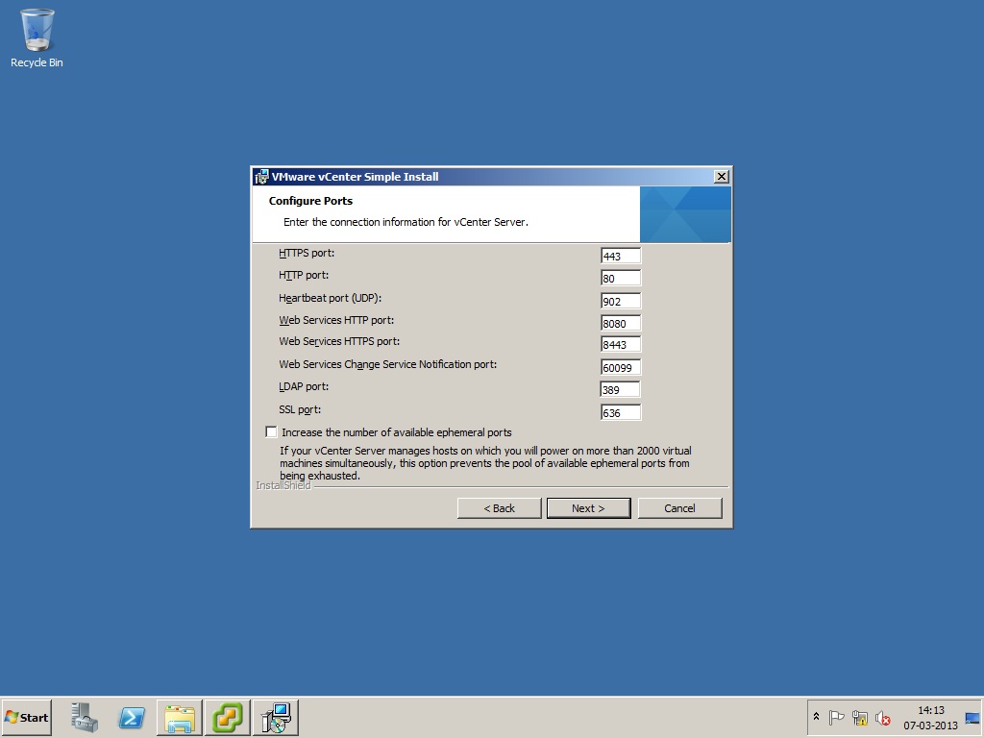Click the 'Heartbeat port (UDP):' label
Viewport: 984px width, 738px height.
pos(331,298)
